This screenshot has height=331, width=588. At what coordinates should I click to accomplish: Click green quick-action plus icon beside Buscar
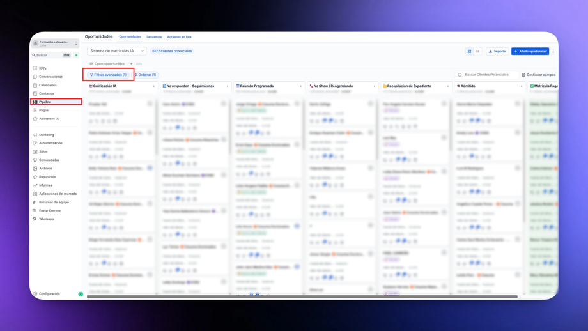(x=76, y=55)
